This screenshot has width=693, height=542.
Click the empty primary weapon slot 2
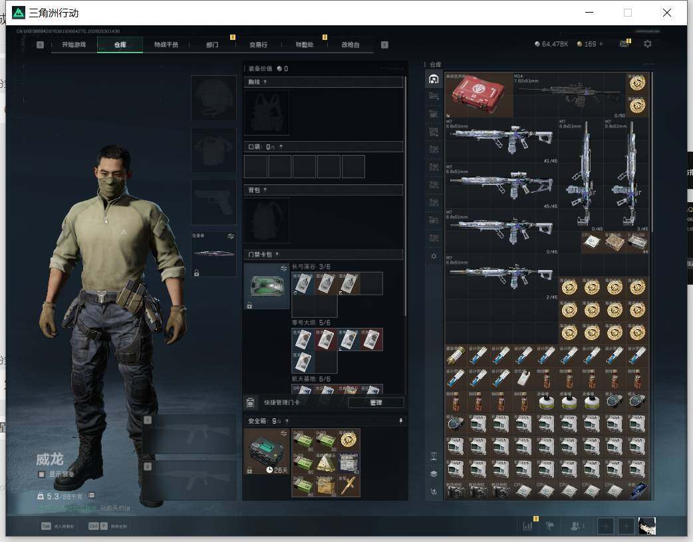(190, 481)
